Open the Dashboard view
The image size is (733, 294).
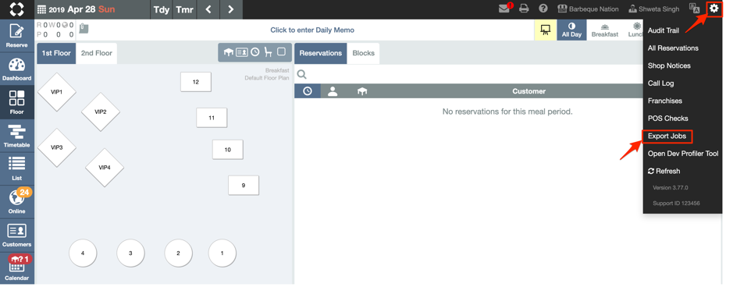point(17,69)
